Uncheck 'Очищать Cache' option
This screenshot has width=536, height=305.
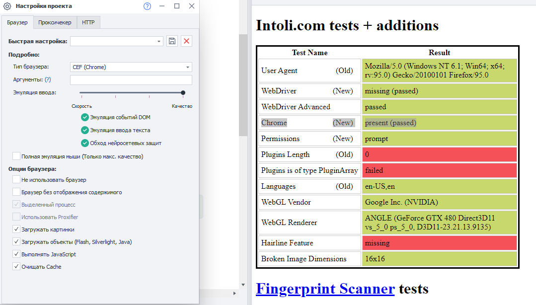click(16, 266)
